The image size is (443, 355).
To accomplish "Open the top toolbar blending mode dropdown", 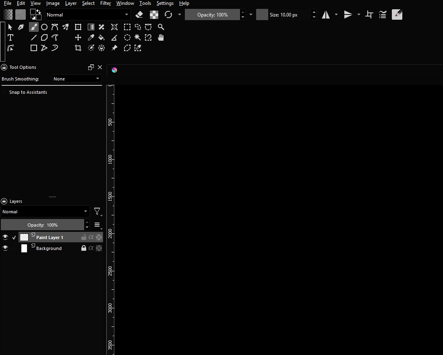I will point(88,15).
